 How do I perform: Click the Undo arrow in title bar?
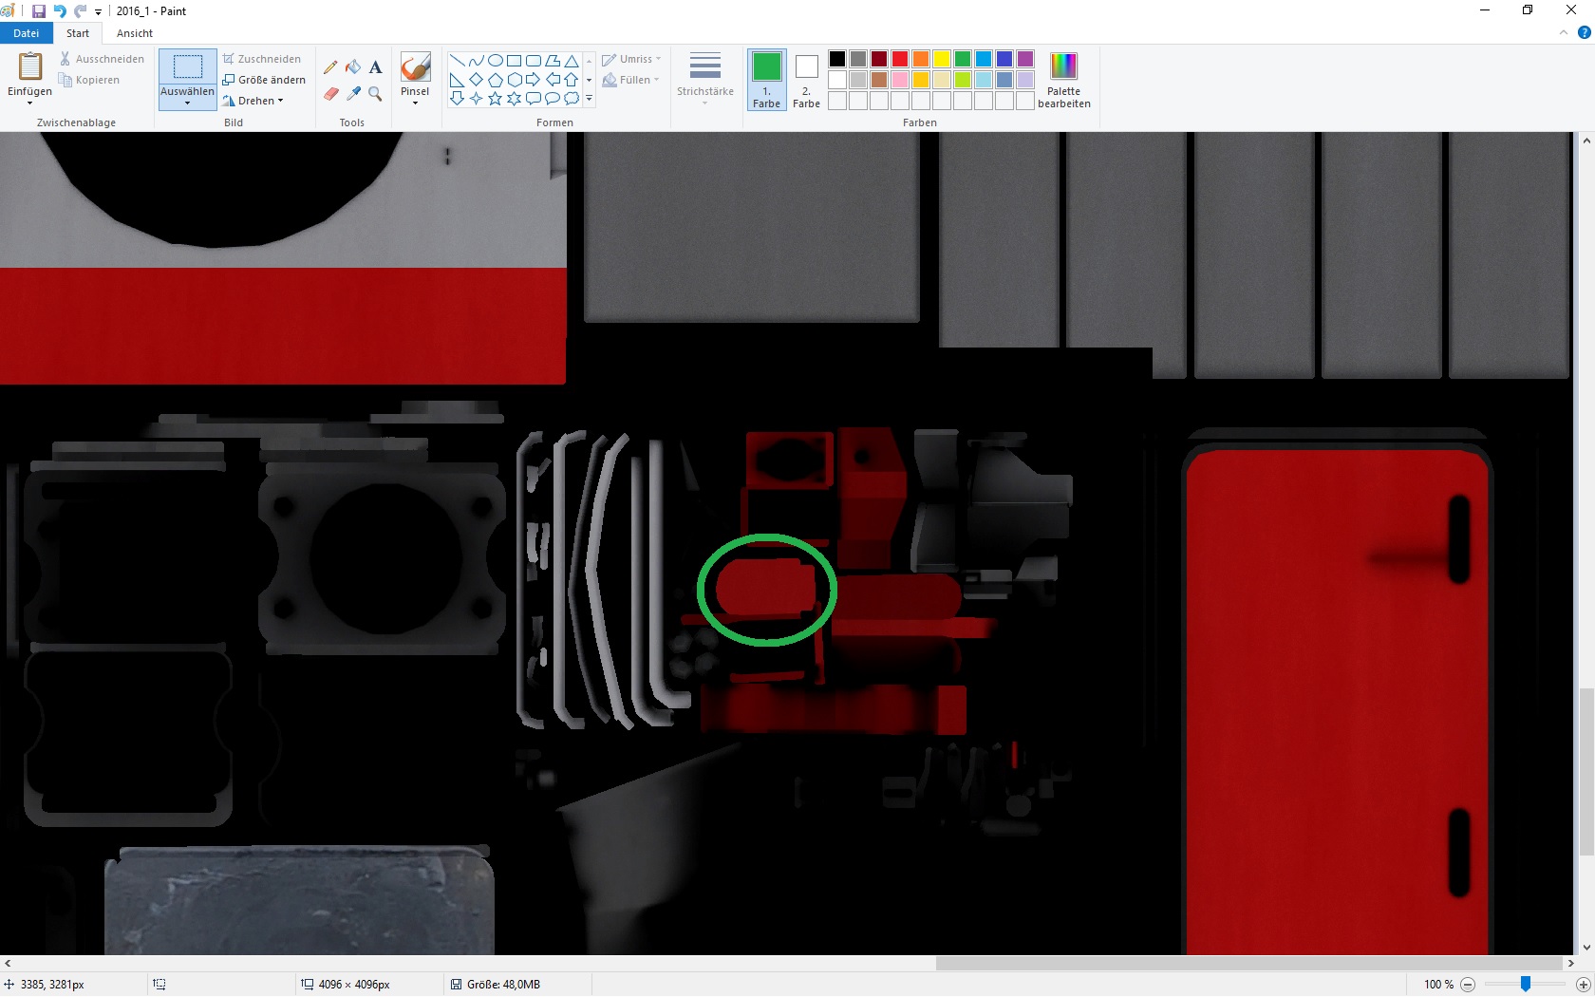click(x=60, y=11)
